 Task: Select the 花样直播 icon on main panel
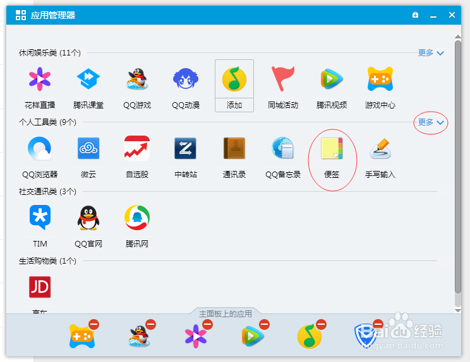pyautogui.click(x=196, y=336)
